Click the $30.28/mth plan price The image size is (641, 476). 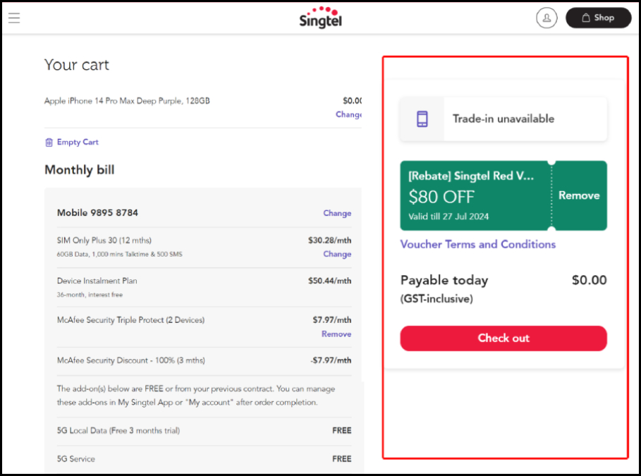(x=329, y=240)
